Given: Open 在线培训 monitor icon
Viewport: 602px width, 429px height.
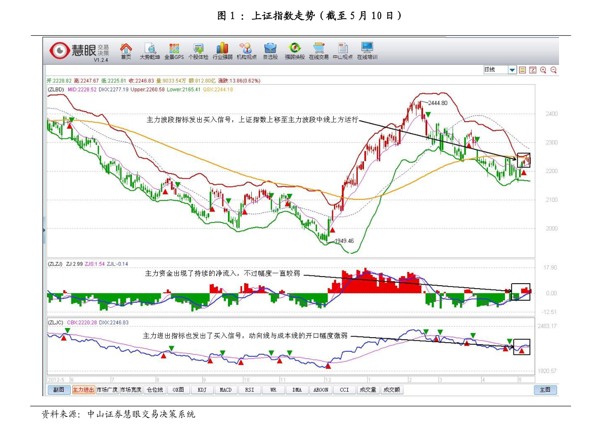Looking at the screenshot, I should click(367, 51).
